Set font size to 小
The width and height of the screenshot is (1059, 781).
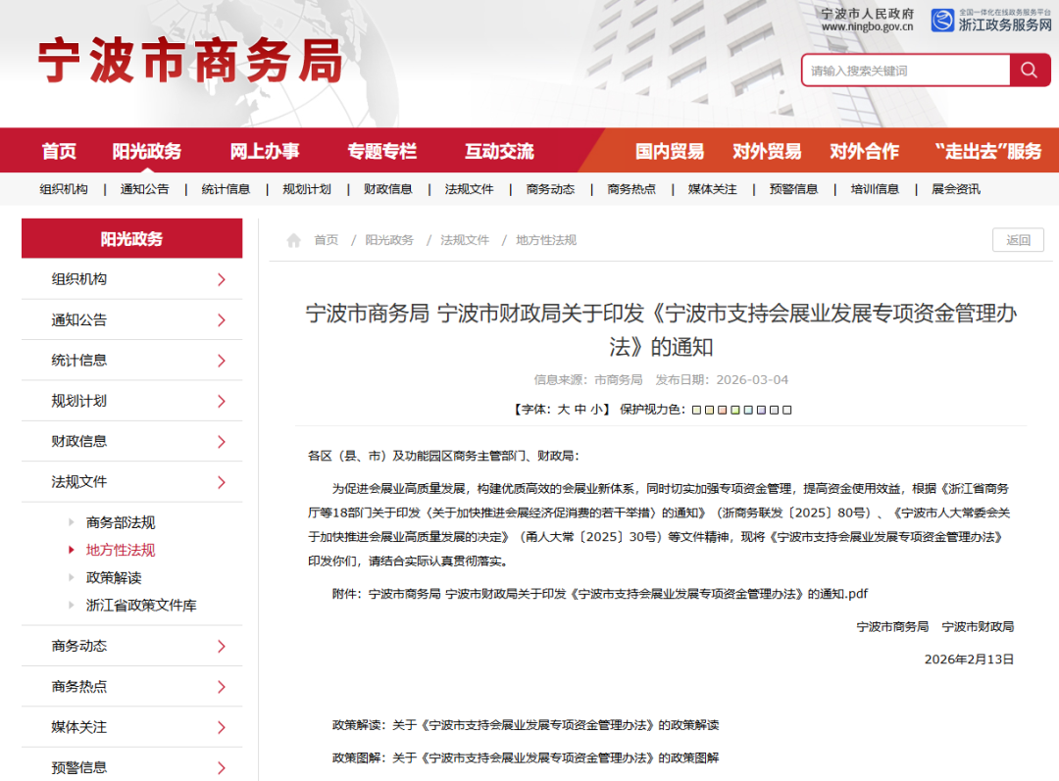[597, 409]
